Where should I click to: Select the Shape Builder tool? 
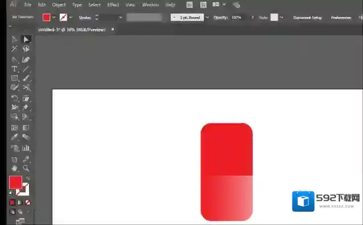tap(14, 116)
